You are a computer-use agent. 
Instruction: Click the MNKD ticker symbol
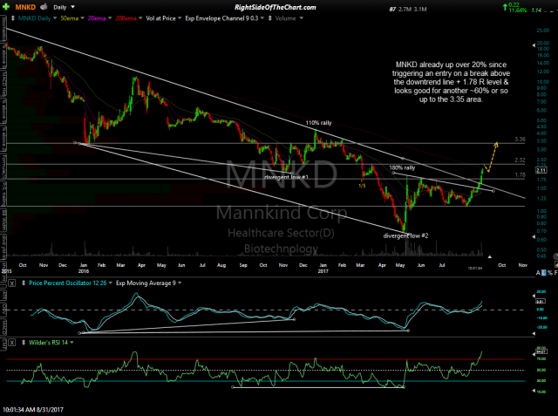(x=25, y=7)
